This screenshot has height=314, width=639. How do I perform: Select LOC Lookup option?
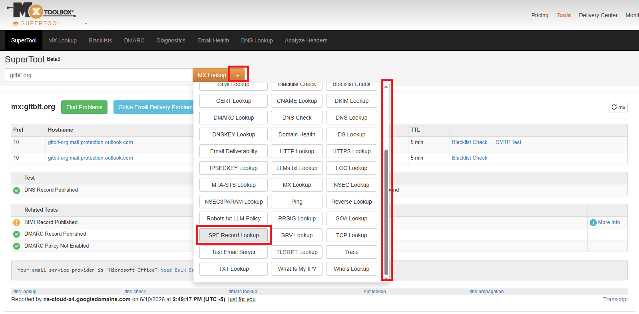[x=352, y=168]
